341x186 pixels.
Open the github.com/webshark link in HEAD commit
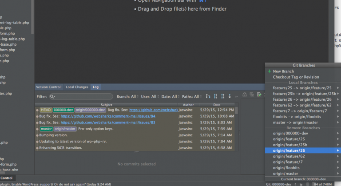tap(154, 110)
